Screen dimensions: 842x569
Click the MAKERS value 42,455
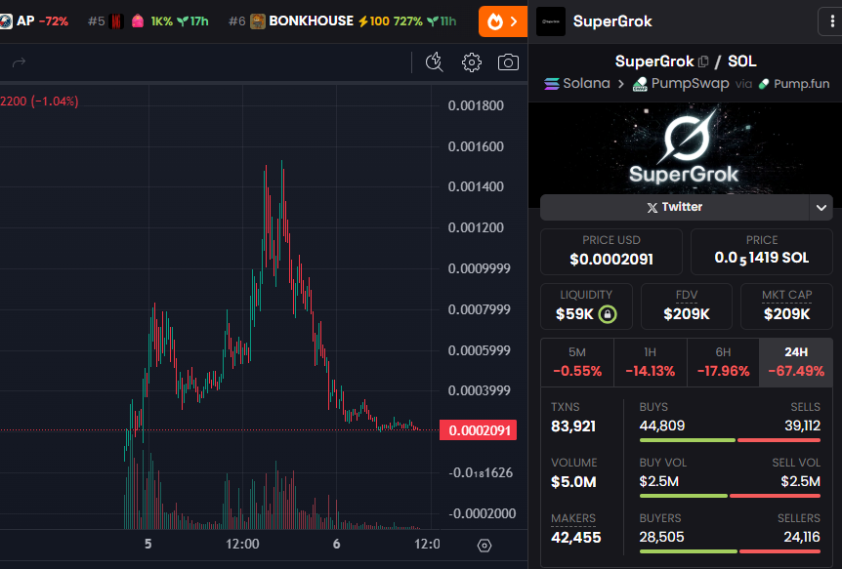575,538
